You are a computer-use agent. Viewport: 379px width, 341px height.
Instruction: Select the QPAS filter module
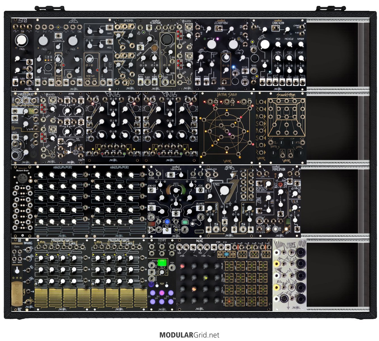(x=230, y=201)
